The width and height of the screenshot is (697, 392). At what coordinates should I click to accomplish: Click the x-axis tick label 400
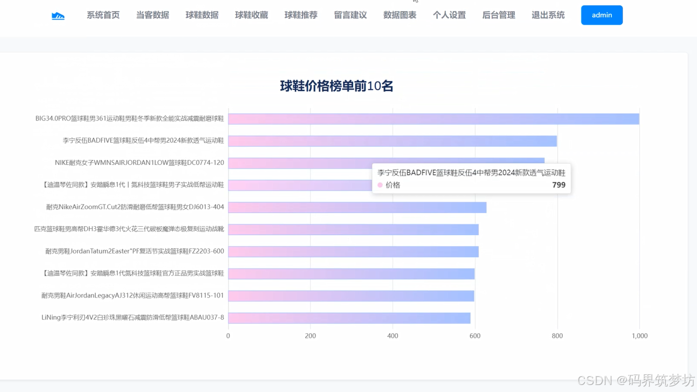click(393, 336)
